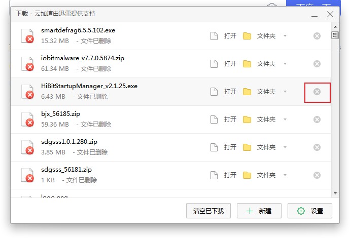
Task: Click file icon of bjx_56185.zip
Action: 27,120
